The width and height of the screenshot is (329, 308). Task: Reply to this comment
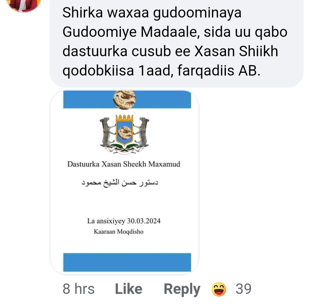point(182,289)
